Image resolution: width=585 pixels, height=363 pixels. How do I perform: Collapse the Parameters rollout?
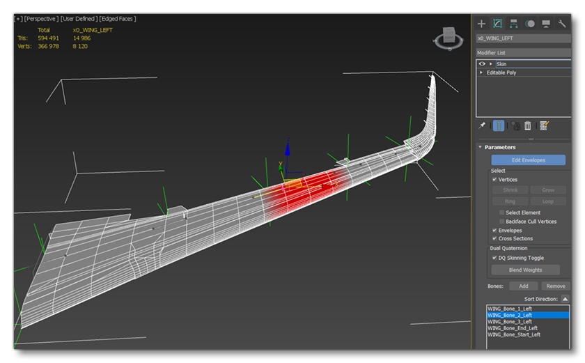480,147
